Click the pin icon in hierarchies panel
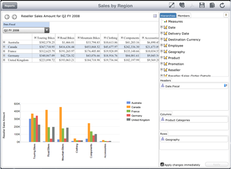 [226, 15]
